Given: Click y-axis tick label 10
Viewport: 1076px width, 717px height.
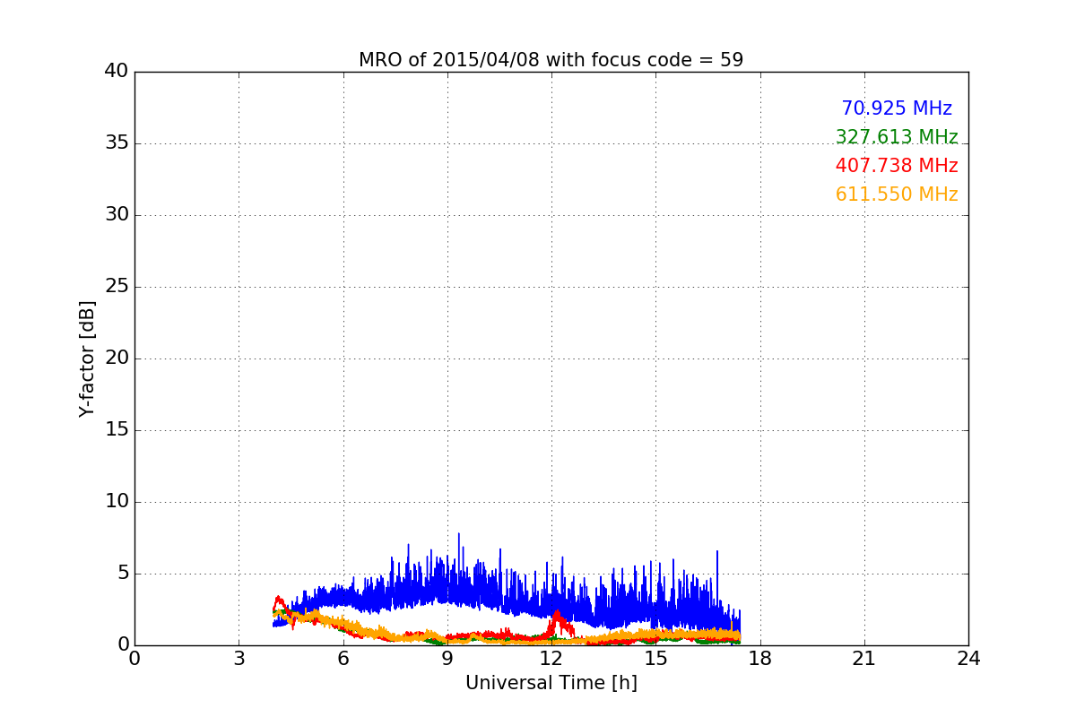Looking at the screenshot, I should point(117,502).
